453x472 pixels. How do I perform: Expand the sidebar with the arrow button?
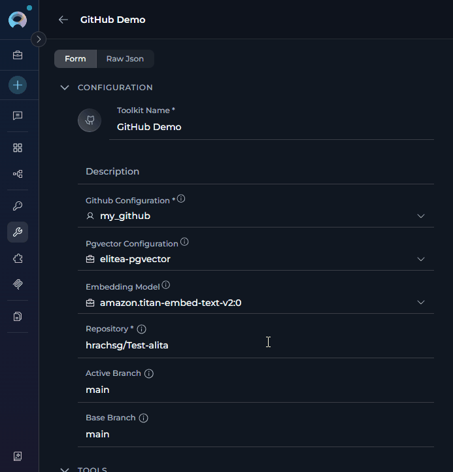[39, 39]
